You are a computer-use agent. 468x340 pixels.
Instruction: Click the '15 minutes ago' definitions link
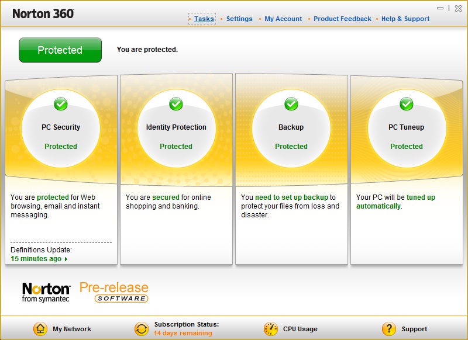pos(36,259)
